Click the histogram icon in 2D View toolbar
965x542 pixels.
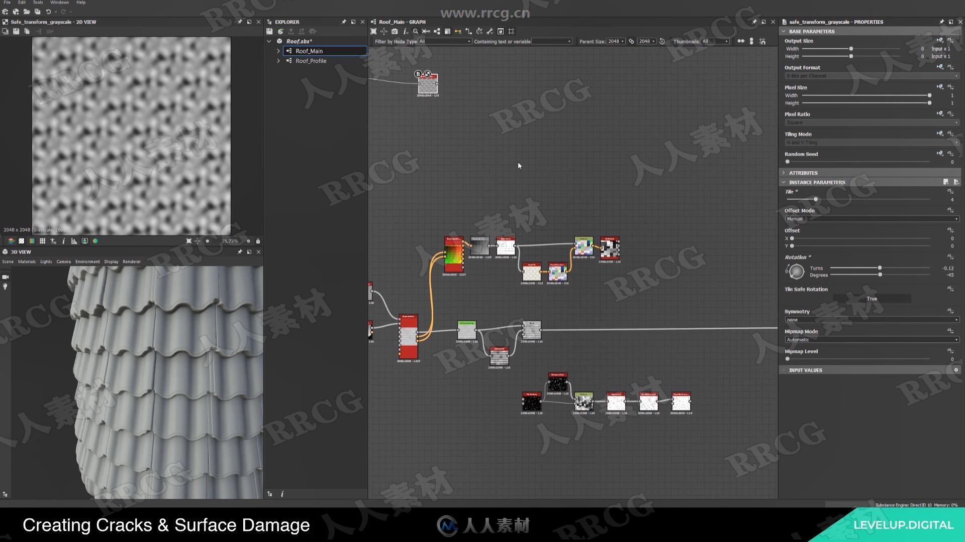pyautogui.click(x=74, y=241)
